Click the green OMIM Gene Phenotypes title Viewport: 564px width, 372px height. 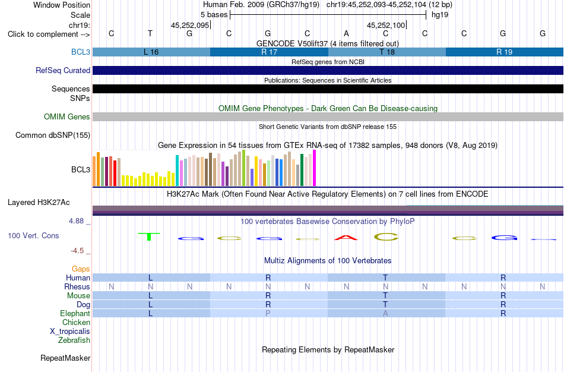point(328,108)
